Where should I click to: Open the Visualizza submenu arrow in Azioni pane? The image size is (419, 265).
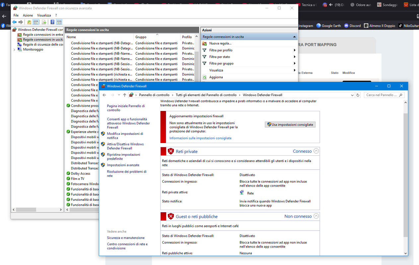tap(295, 70)
